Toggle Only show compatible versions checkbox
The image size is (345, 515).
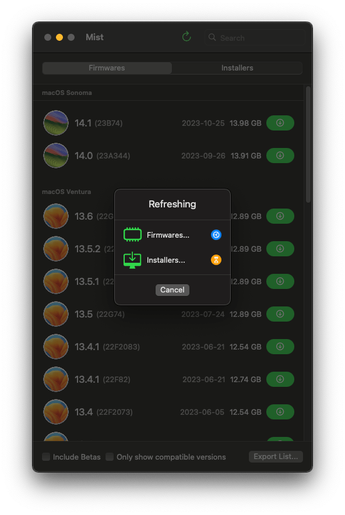point(110,457)
